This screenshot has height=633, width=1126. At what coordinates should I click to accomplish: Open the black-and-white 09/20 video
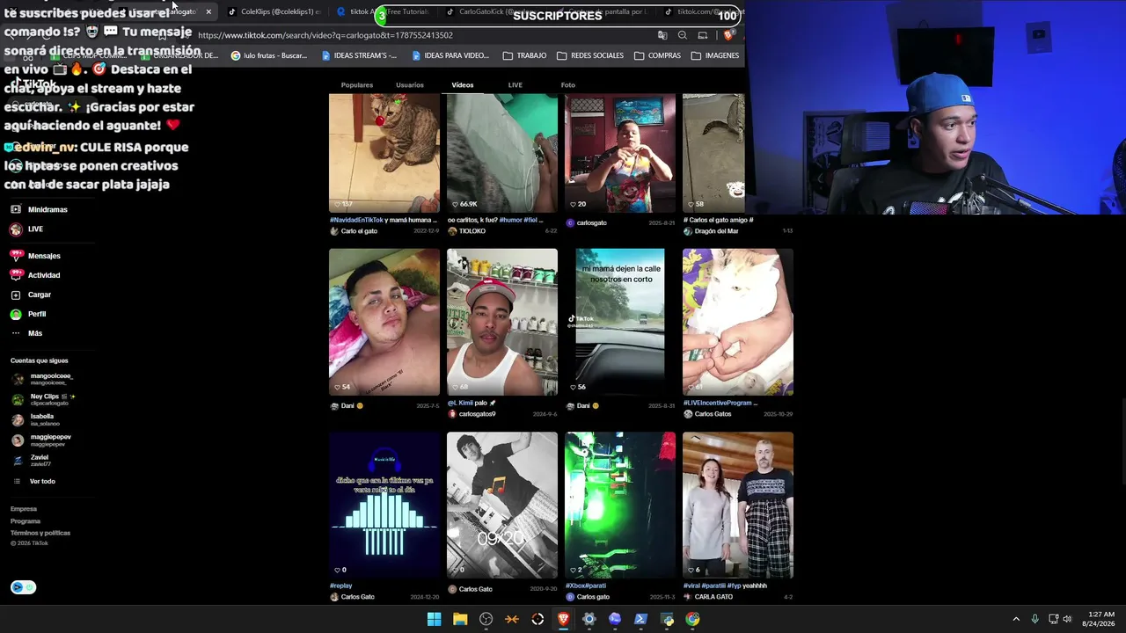tap(502, 506)
